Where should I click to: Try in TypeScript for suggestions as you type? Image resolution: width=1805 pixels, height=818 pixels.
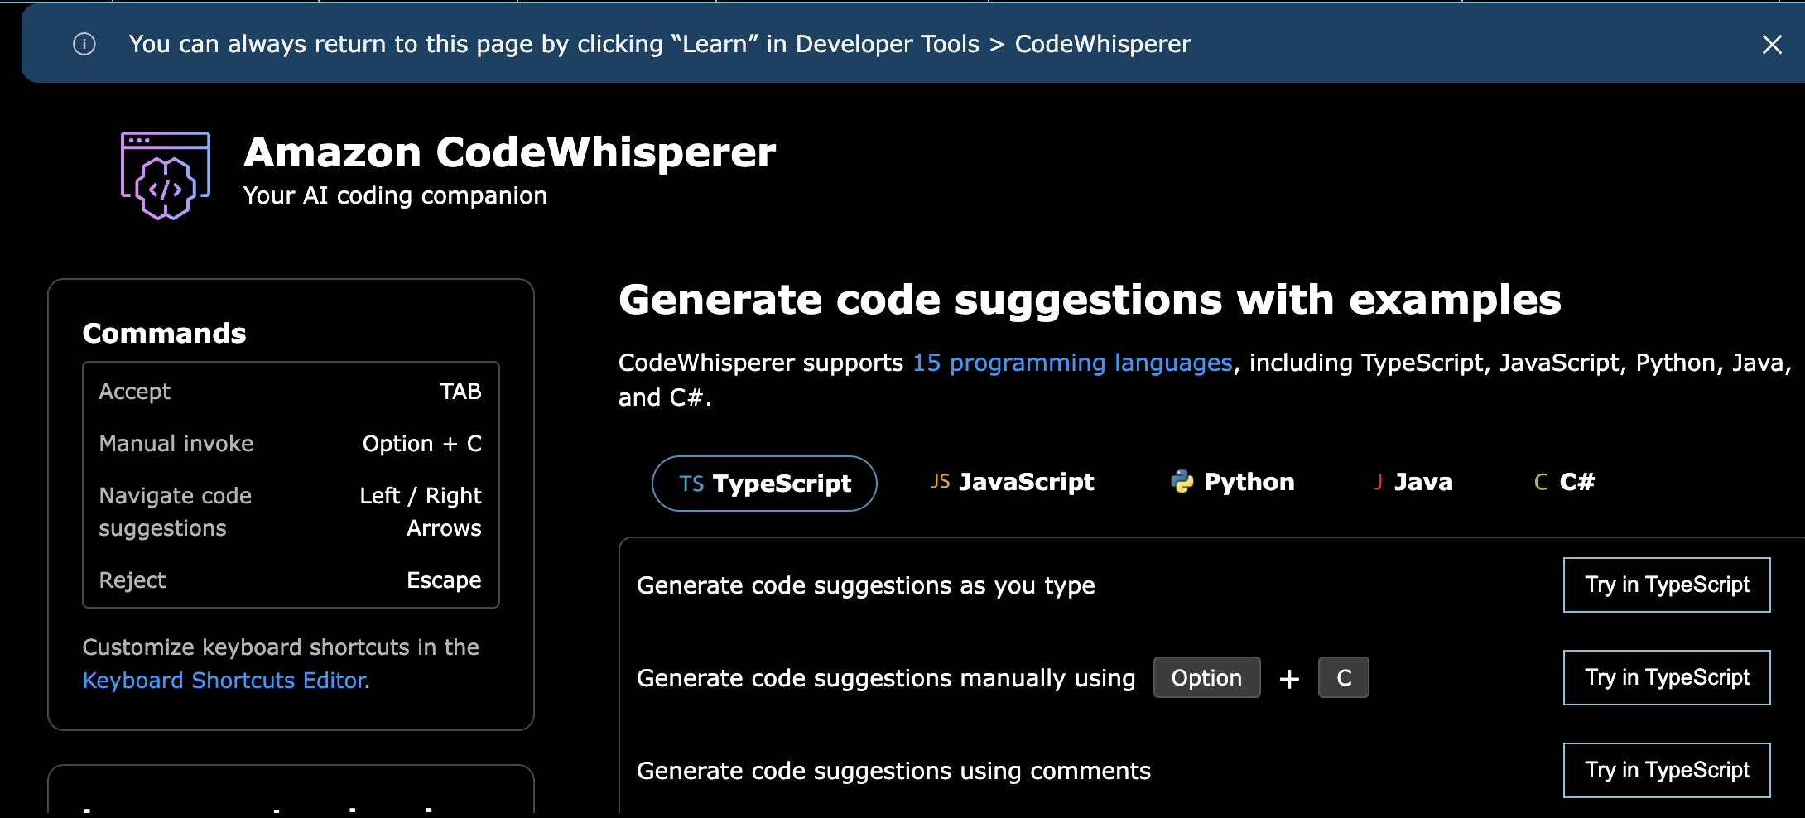[1666, 585]
